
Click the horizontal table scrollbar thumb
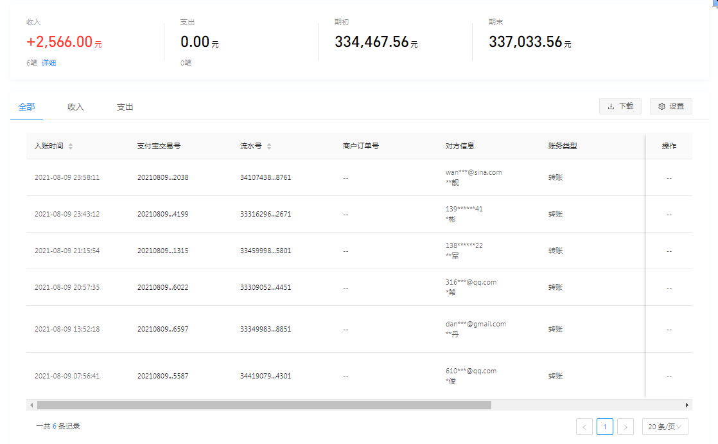[263, 405]
